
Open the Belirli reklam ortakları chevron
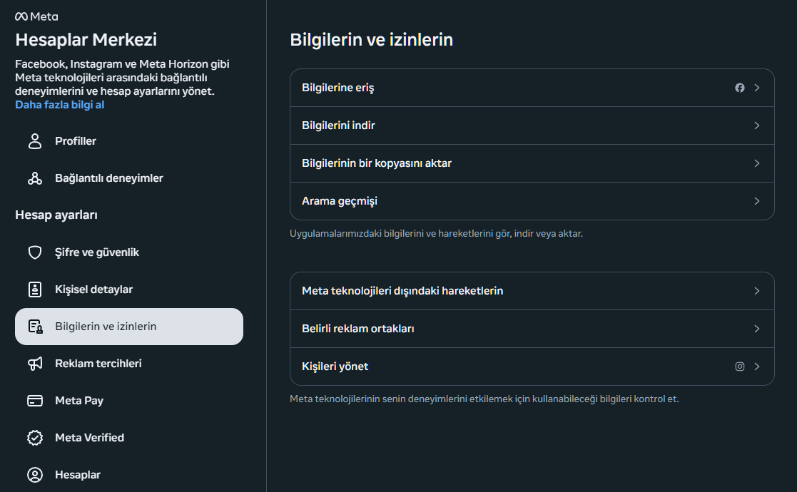tap(757, 329)
